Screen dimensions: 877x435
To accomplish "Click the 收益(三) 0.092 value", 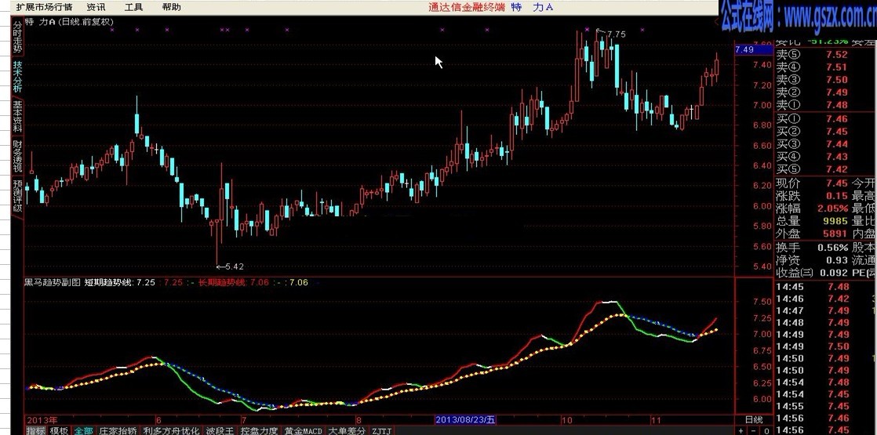I will pos(834,273).
